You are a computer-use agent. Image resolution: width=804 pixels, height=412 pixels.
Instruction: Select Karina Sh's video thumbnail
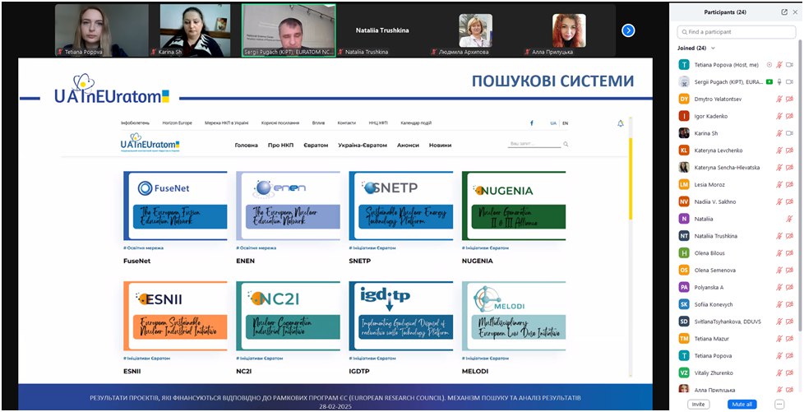(195, 30)
